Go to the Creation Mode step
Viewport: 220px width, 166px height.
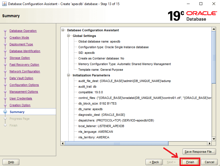(19, 37)
